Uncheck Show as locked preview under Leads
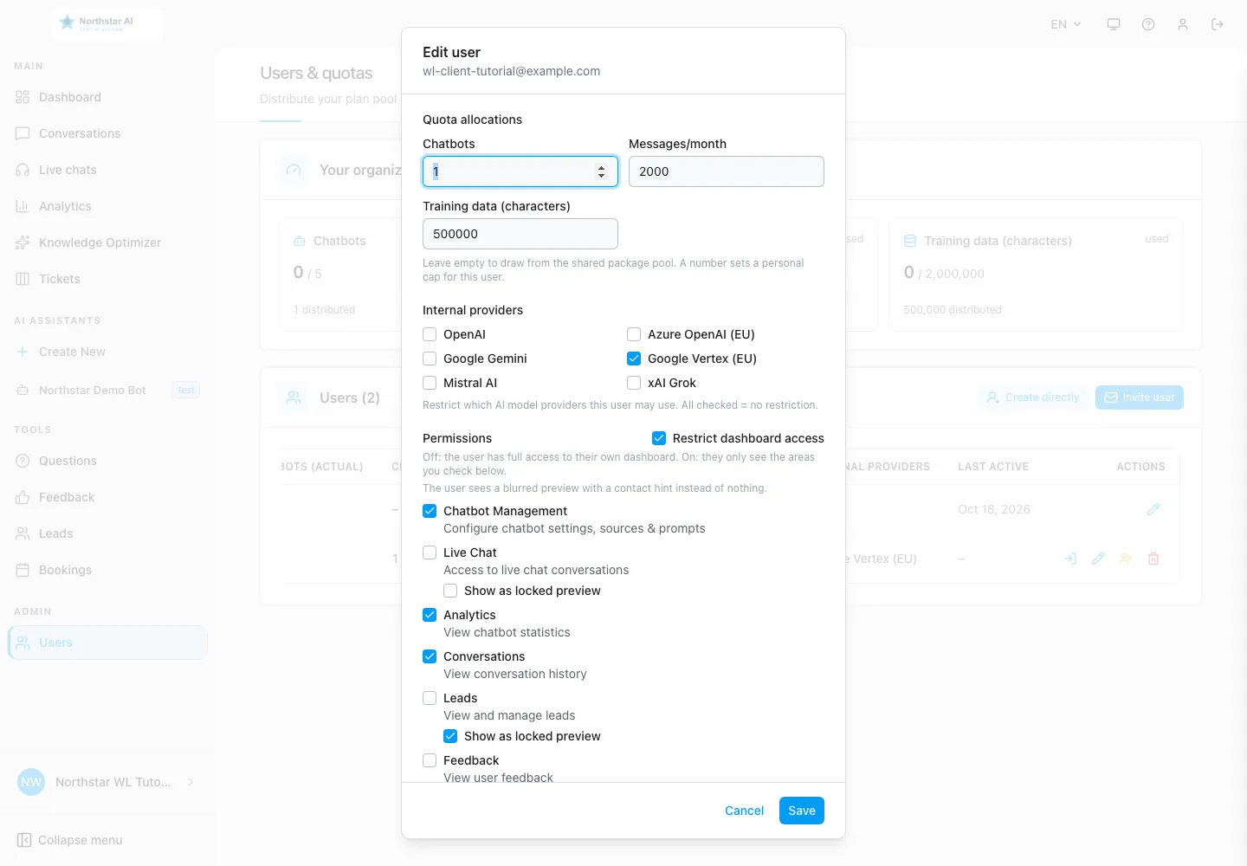Screen dimensions: 1247x866 click(450, 736)
